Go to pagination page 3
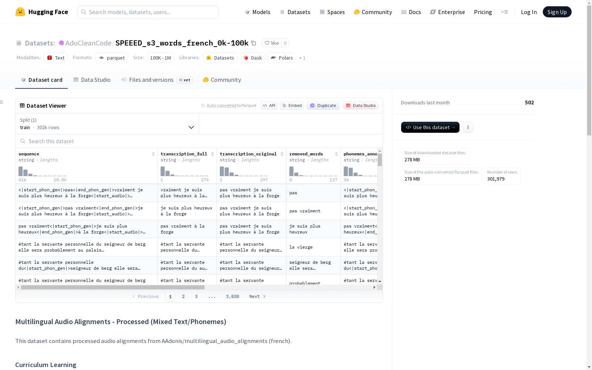The height and width of the screenshot is (370, 592). click(x=196, y=296)
